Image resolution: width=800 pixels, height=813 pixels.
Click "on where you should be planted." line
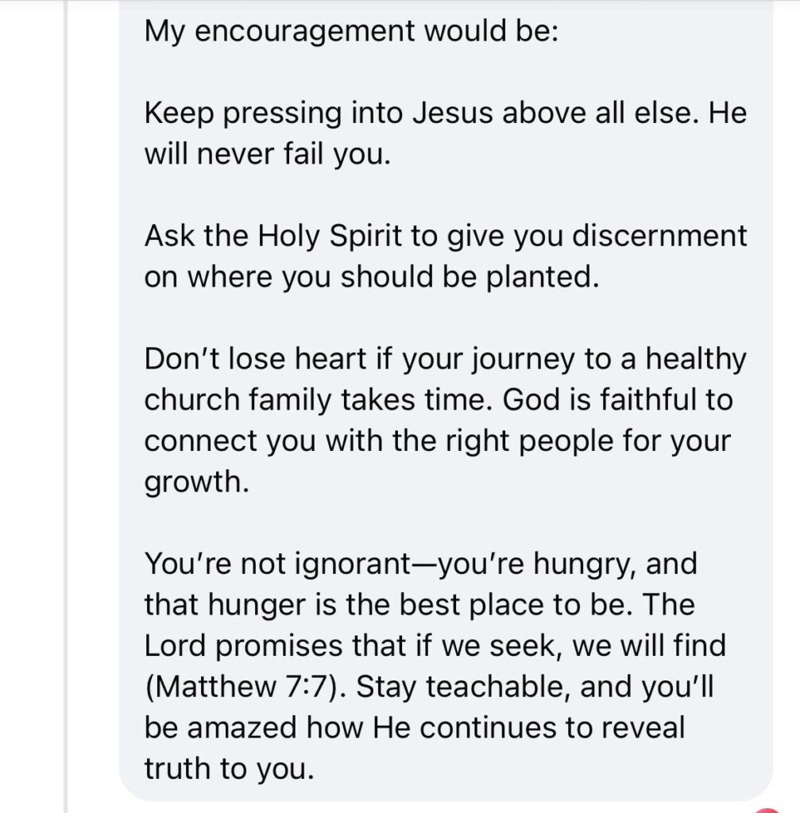coord(370,277)
